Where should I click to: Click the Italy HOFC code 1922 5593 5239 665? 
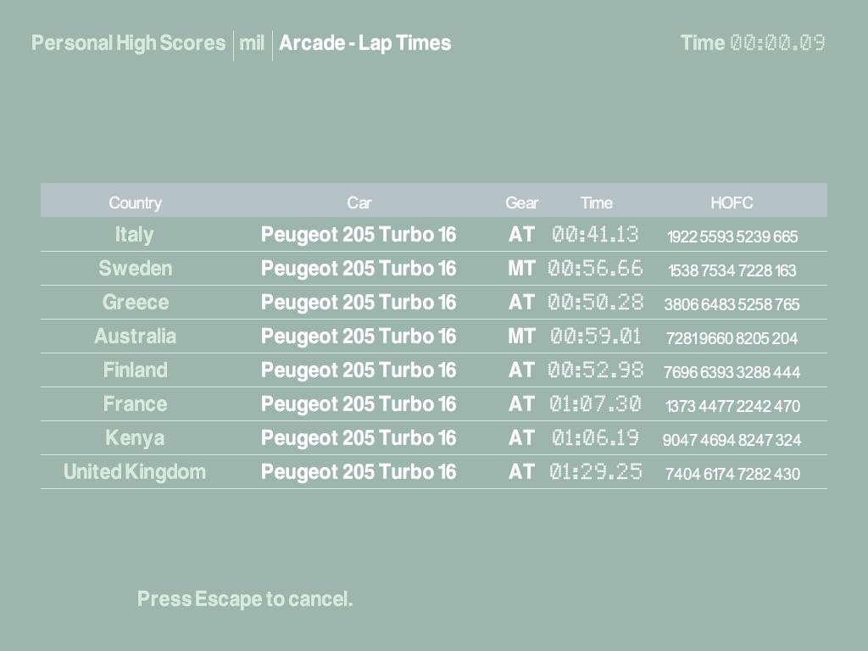click(x=732, y=236)
